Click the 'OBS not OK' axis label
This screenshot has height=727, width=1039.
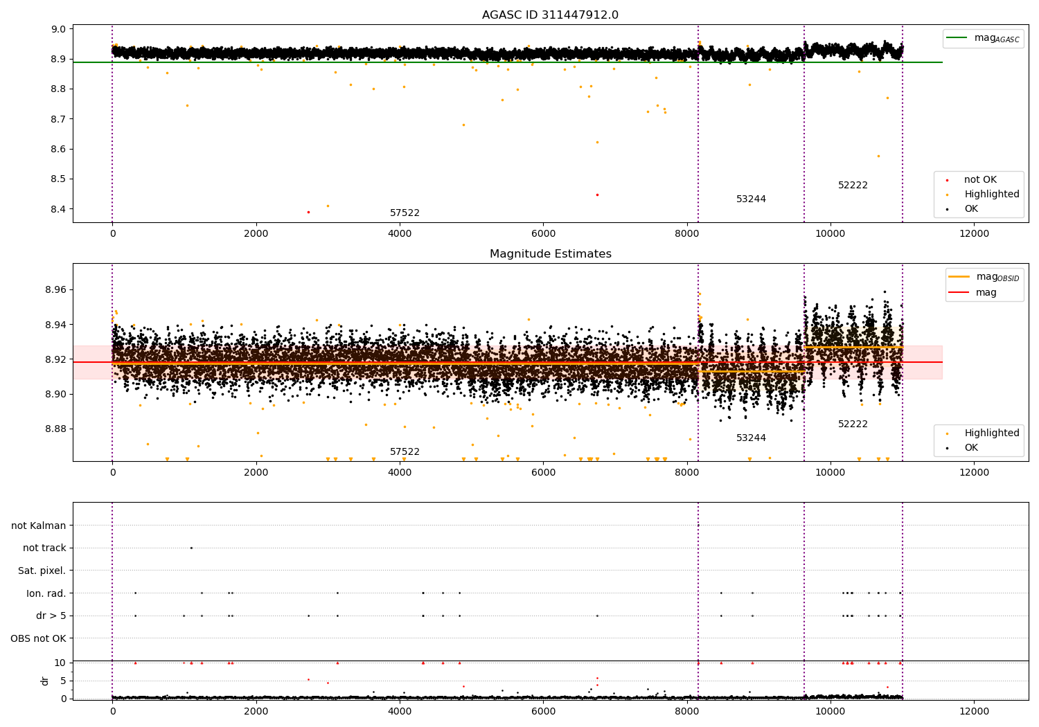tap(38, 638)
